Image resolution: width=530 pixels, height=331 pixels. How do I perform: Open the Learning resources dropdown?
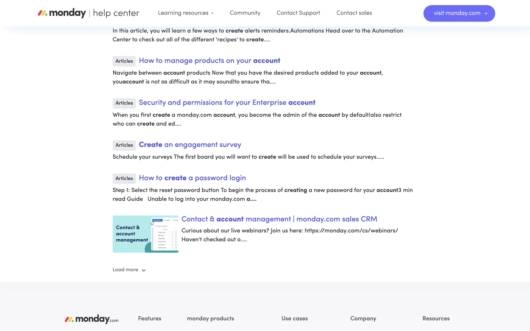click(183, 13)
